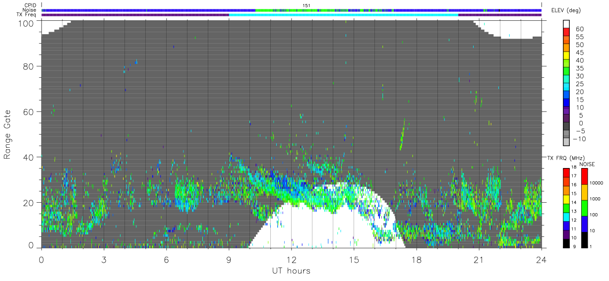This screenshot has height=281, width=609.
Task: Click the '25' label on ELEV color bar
Action: click(579, 84)
